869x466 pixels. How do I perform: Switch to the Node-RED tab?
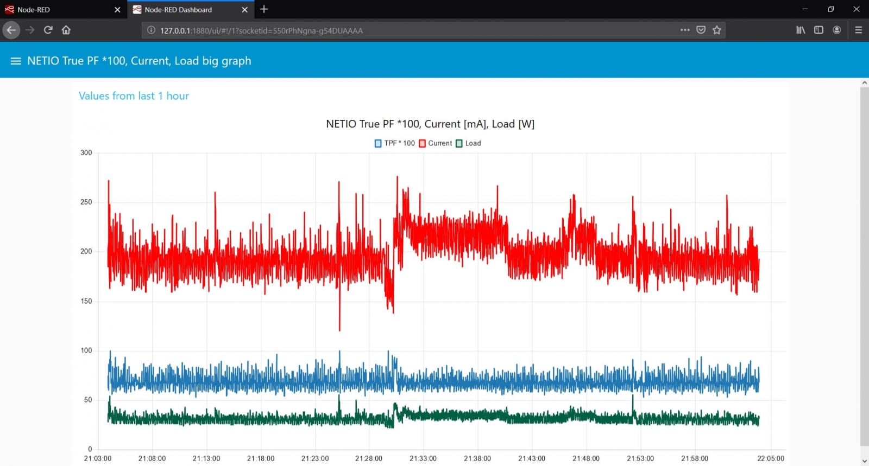[x=64, y=9]
